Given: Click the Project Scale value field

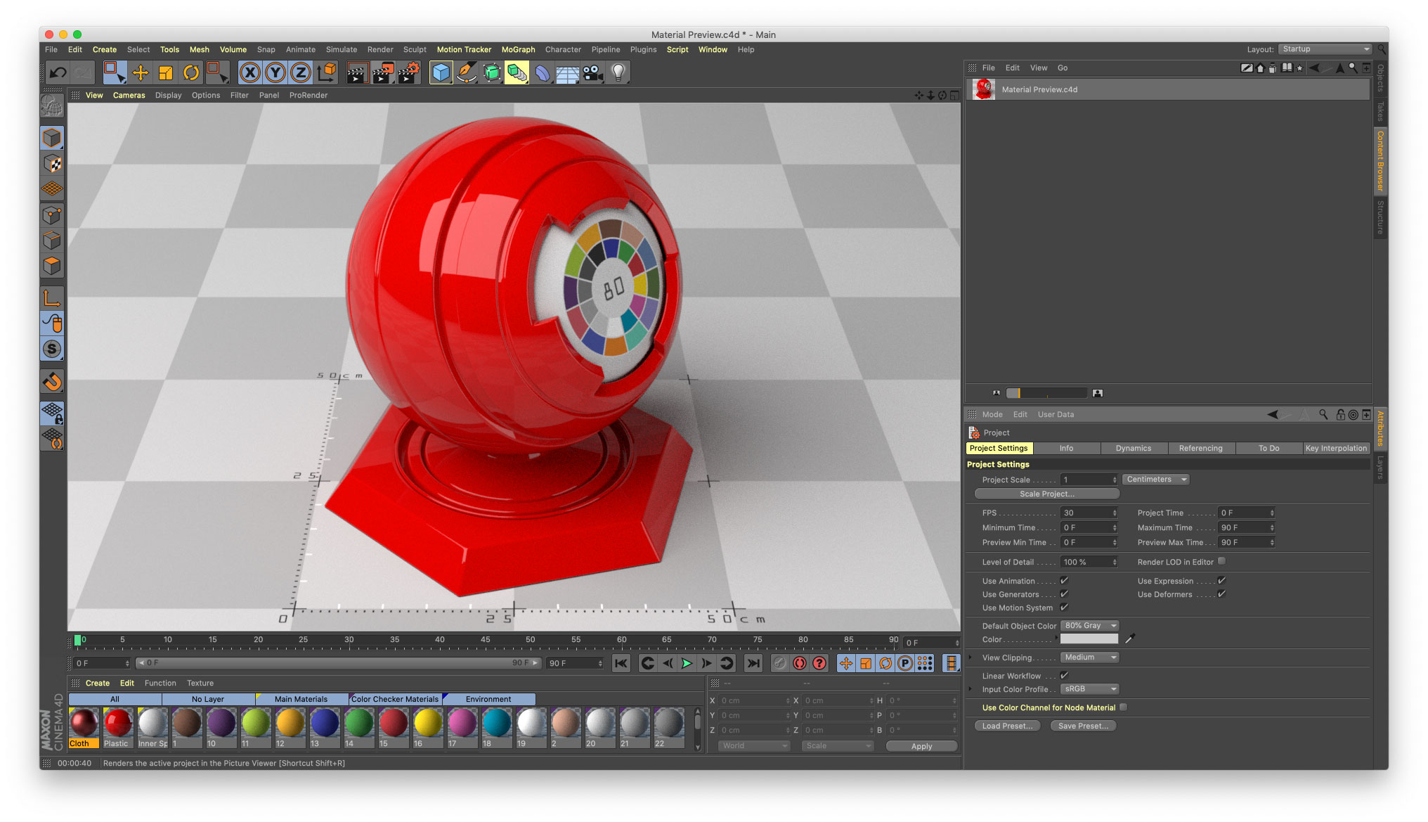Looking at the screenshot, I should 1089,480.
